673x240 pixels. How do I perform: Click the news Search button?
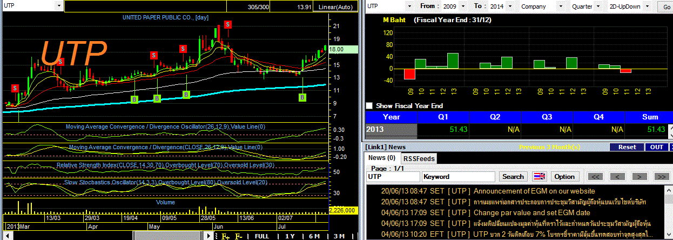(x=513, y=176)
